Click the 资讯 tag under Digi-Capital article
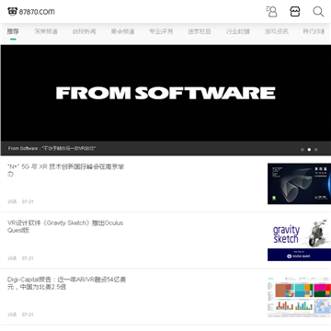Image resolution: width=331 pixels, height=331 pixels. 12,314
